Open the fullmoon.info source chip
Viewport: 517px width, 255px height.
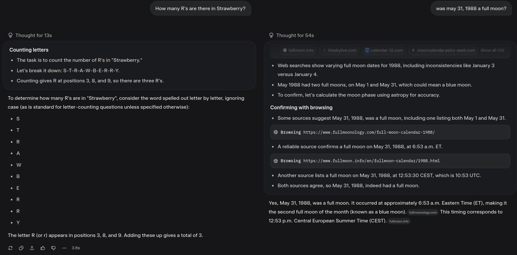298,50
